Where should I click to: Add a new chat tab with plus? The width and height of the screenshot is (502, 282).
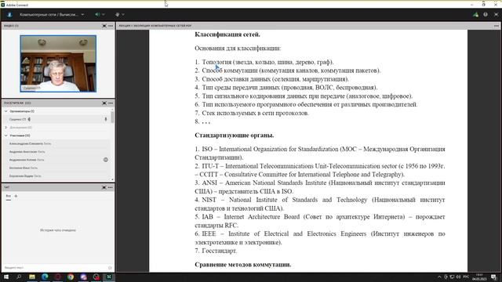point(16,196)
